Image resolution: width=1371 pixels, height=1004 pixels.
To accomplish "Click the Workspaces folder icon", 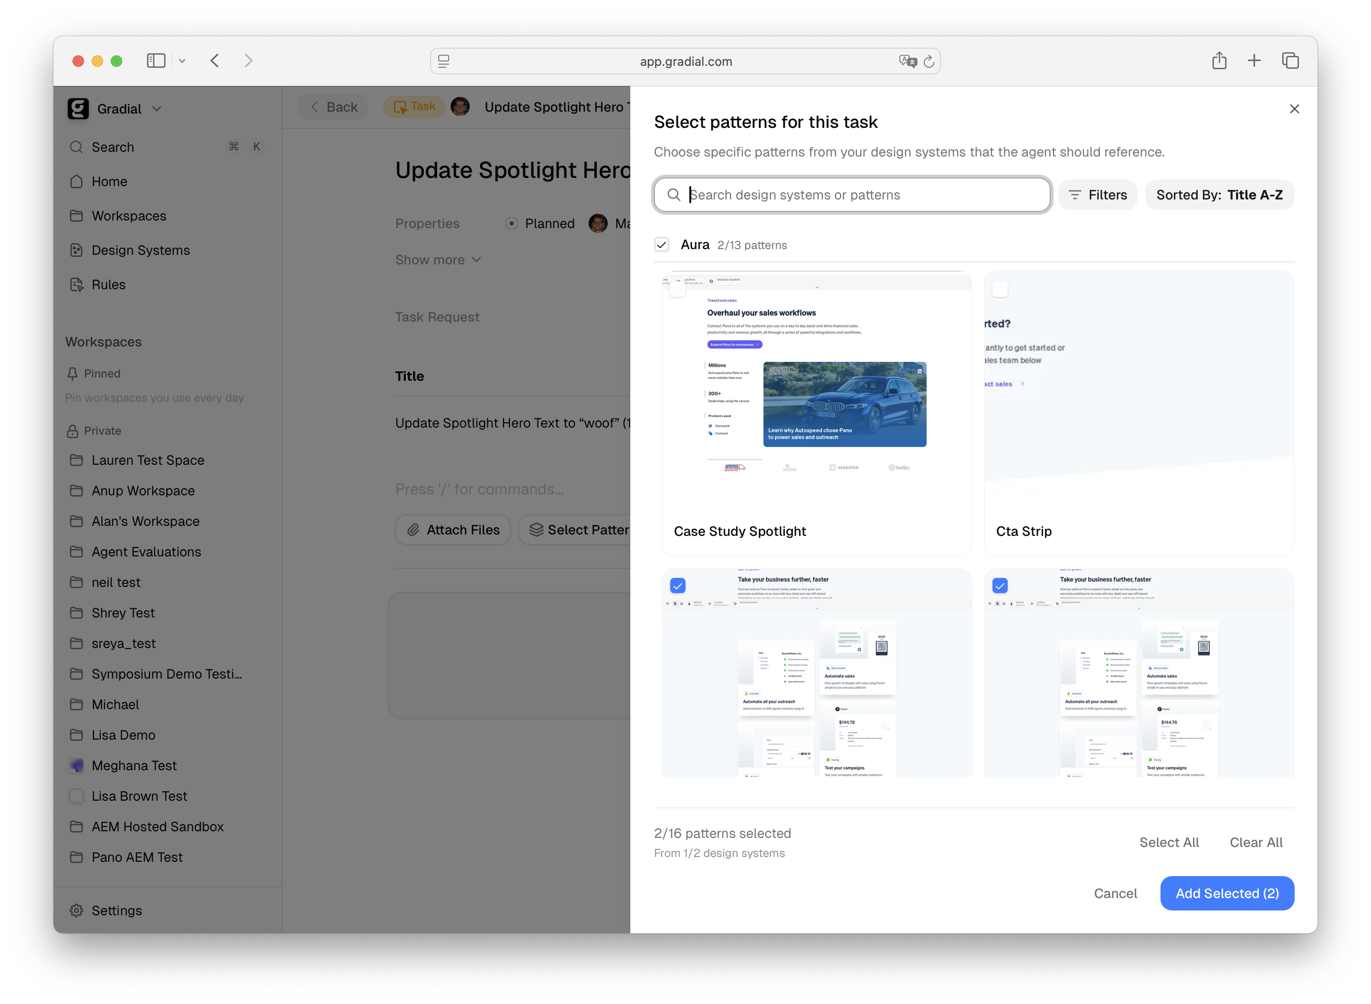I will pos(76,216).
